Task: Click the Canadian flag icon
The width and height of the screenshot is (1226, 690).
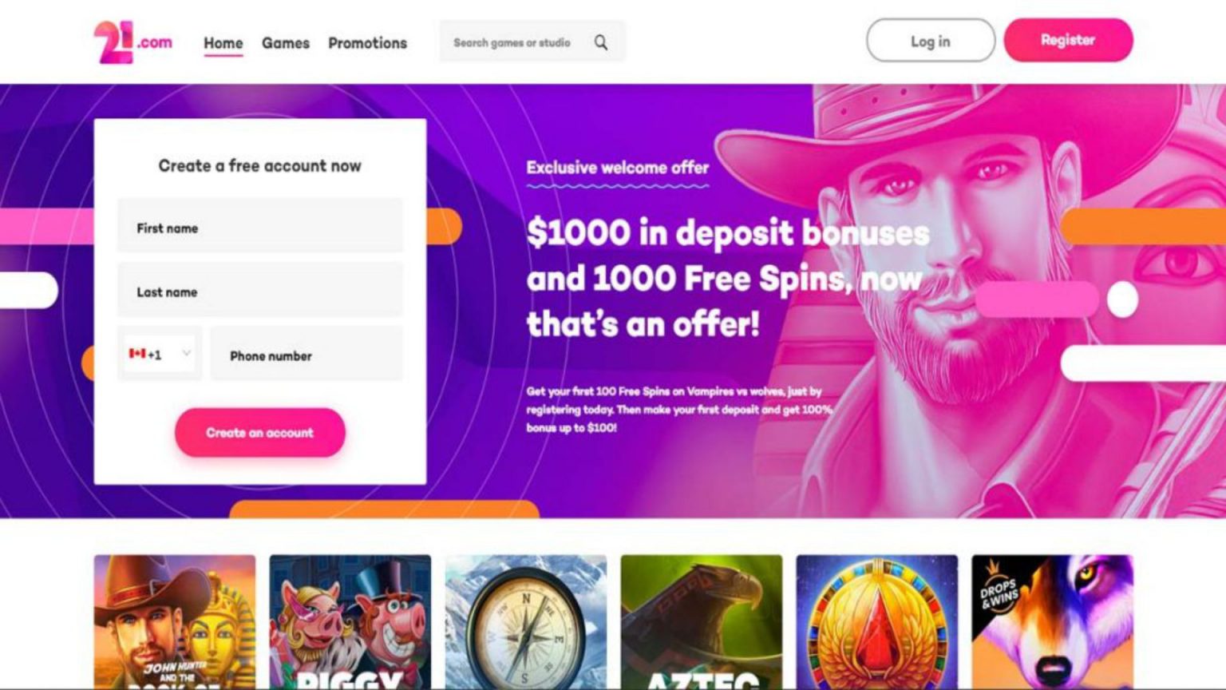Action: pyautogui.click(x=136, y=354)
